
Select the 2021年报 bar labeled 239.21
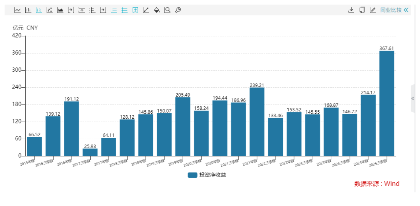(257, 122)
